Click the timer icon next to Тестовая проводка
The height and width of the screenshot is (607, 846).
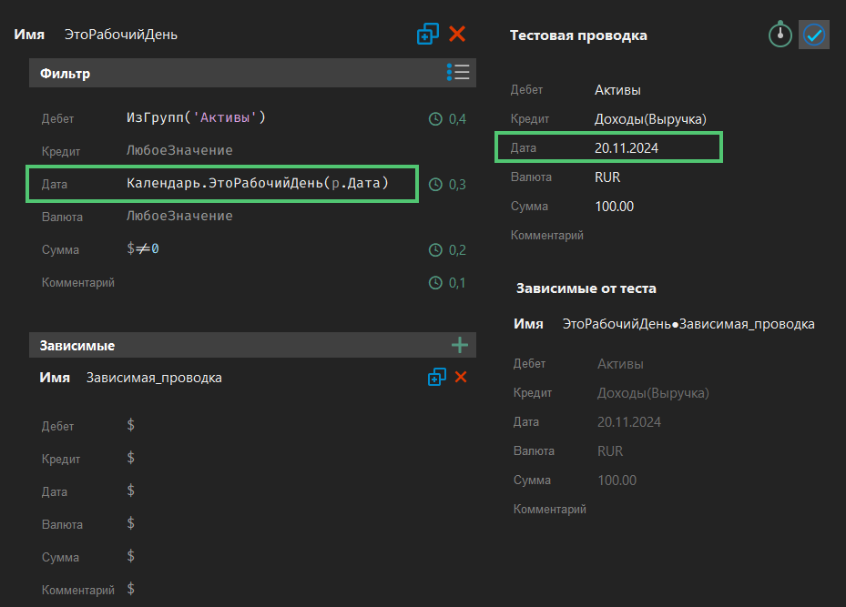(x=780, y=35)
